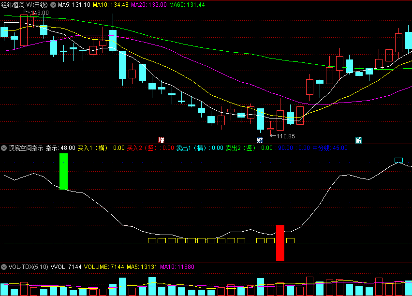Click the 买入2（竖）: 0.00 label
The height and width of the screenshot is (296, 412).
click(x=150, y=148)
